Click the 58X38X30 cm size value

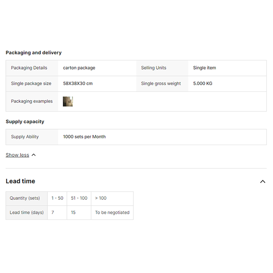(78, 84)
